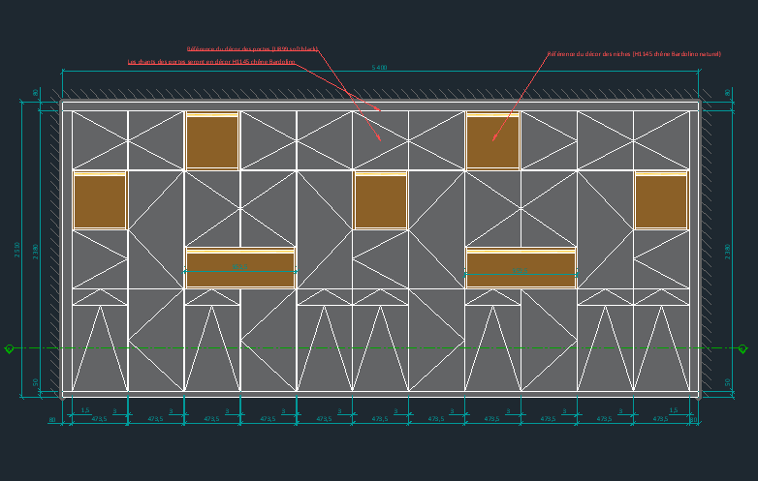Select the top-row left brown niche
Screen dimensions: 758x481
pyautogui.click(x=212, y=141)
